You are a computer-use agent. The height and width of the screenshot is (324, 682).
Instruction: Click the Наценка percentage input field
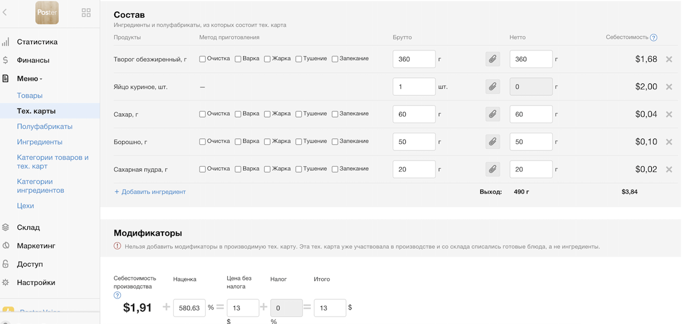[189, 308]
